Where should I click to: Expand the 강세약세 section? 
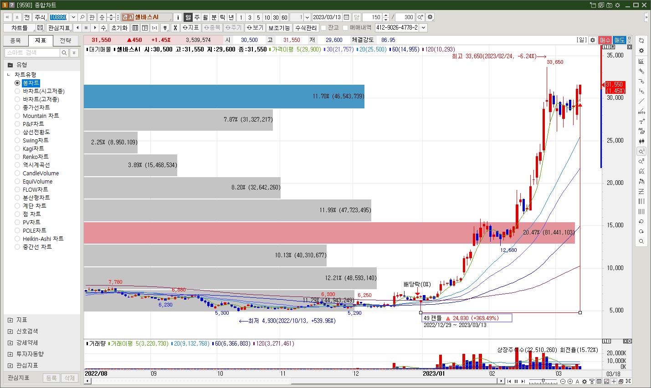tap(10, 343)
